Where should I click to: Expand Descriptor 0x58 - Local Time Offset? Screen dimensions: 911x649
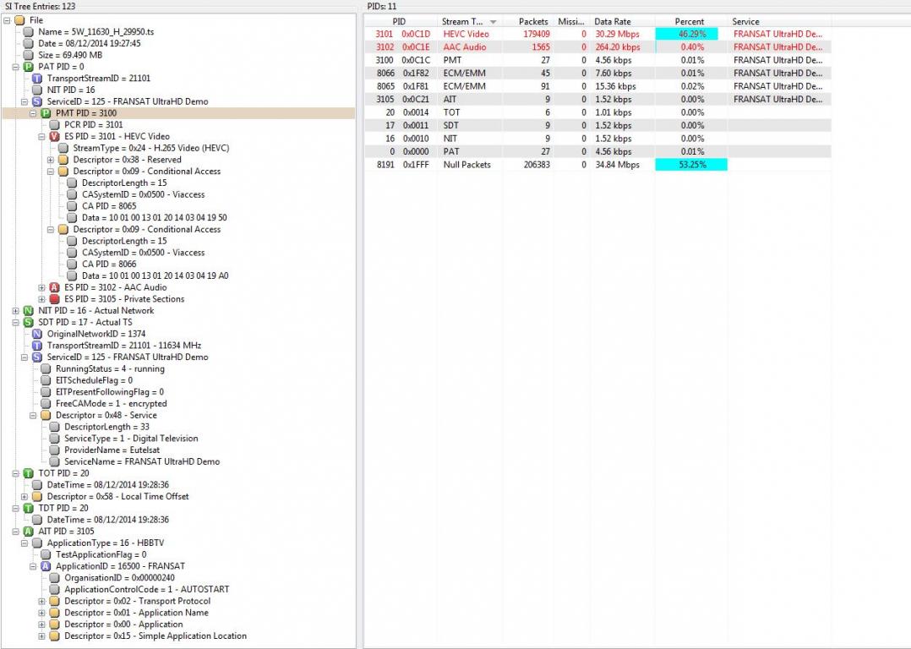25,497
